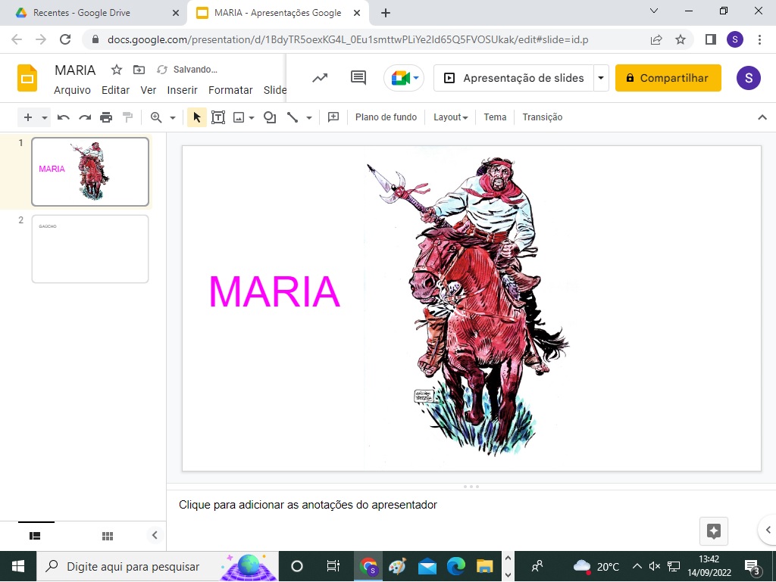Open the comment history icon

358,77
